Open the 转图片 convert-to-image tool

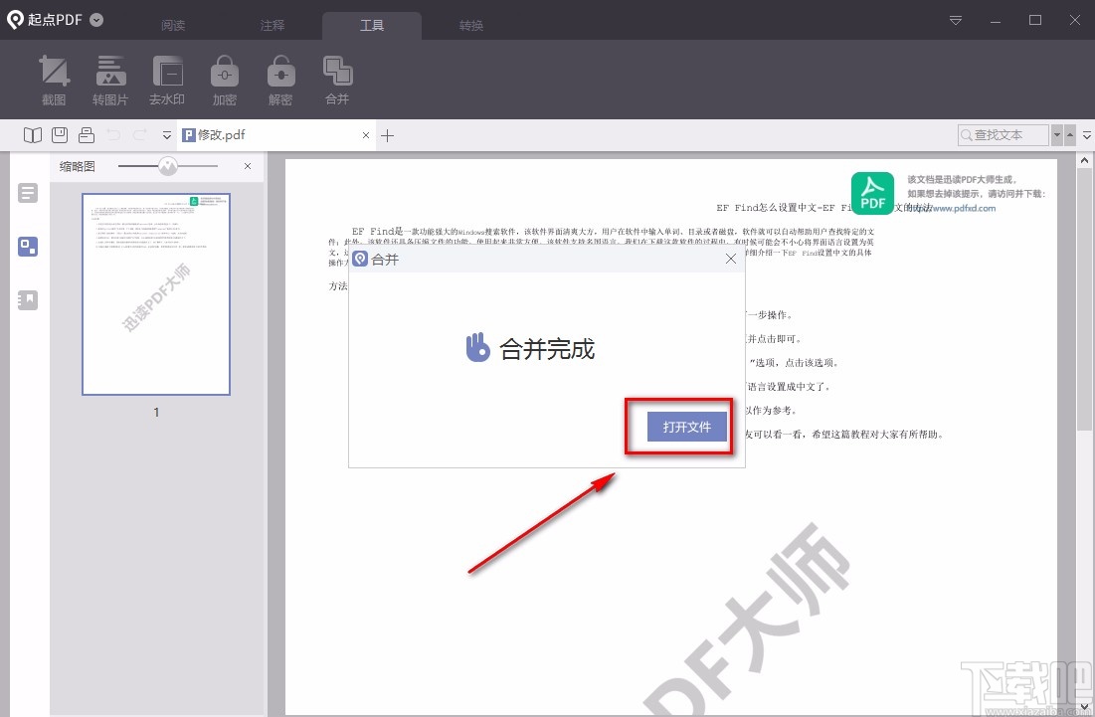tap(110, 81)
